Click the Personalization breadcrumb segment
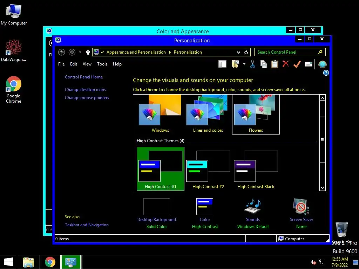The image size is (359, 269). [x=188, y=52]
